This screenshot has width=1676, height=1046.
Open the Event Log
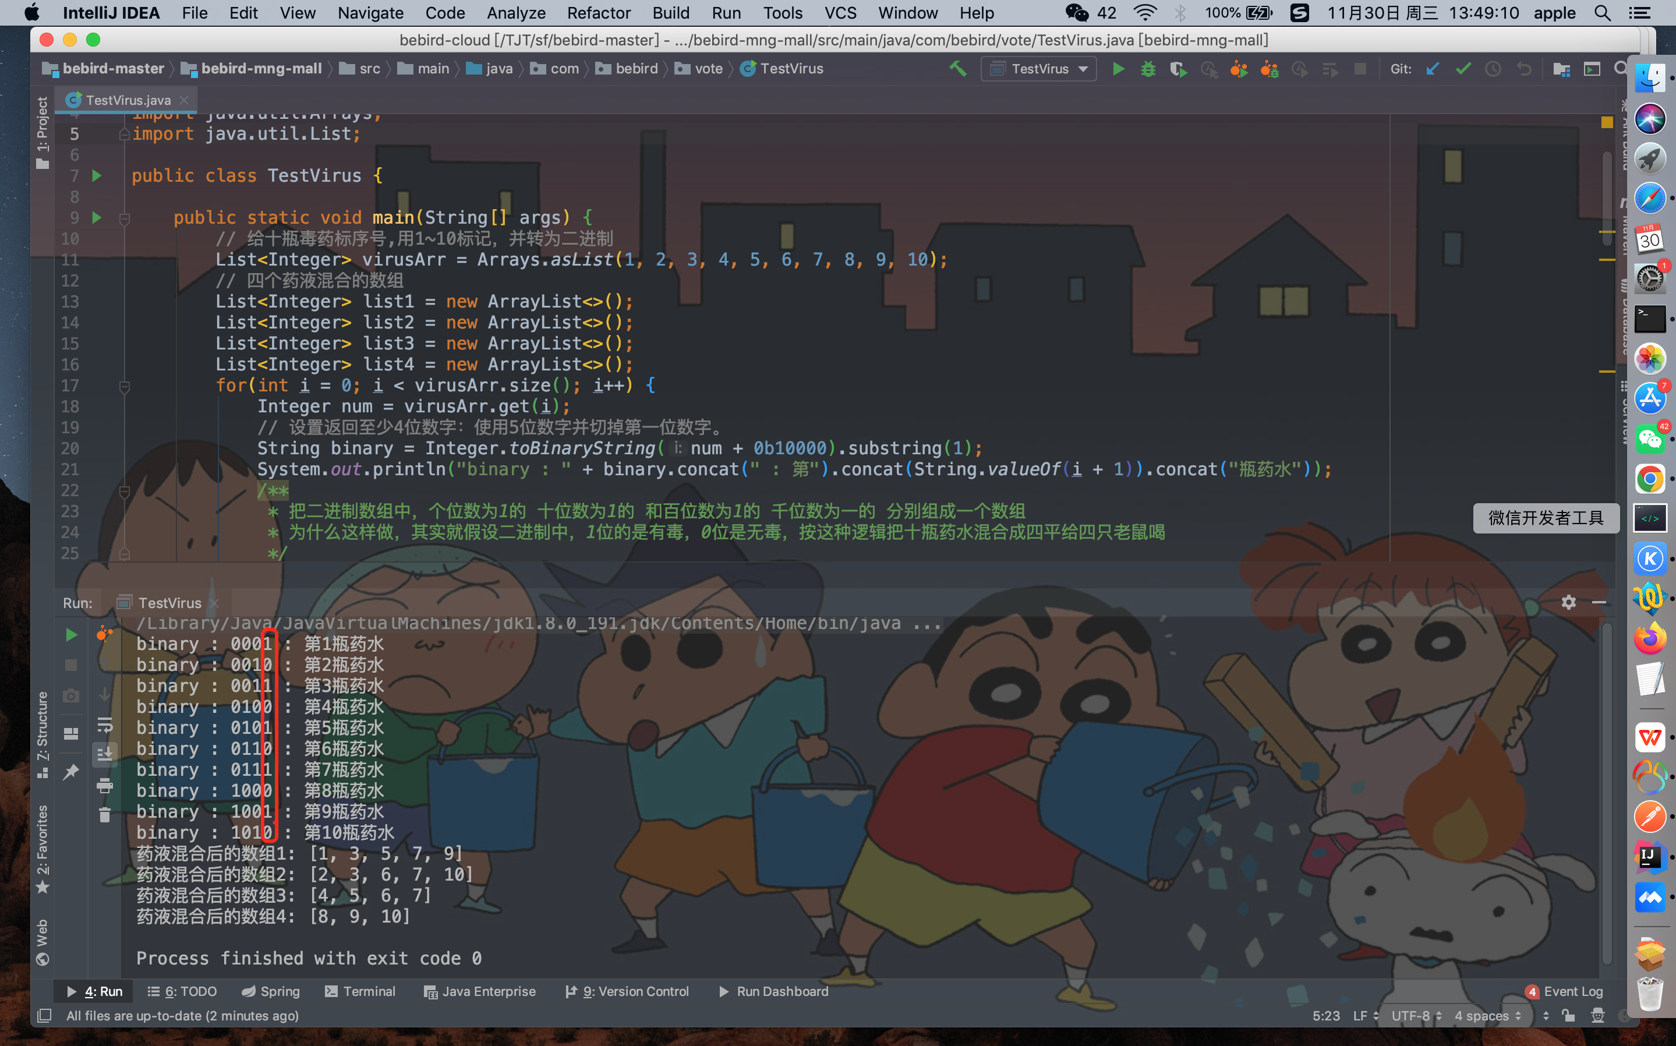coord(1564,991)
